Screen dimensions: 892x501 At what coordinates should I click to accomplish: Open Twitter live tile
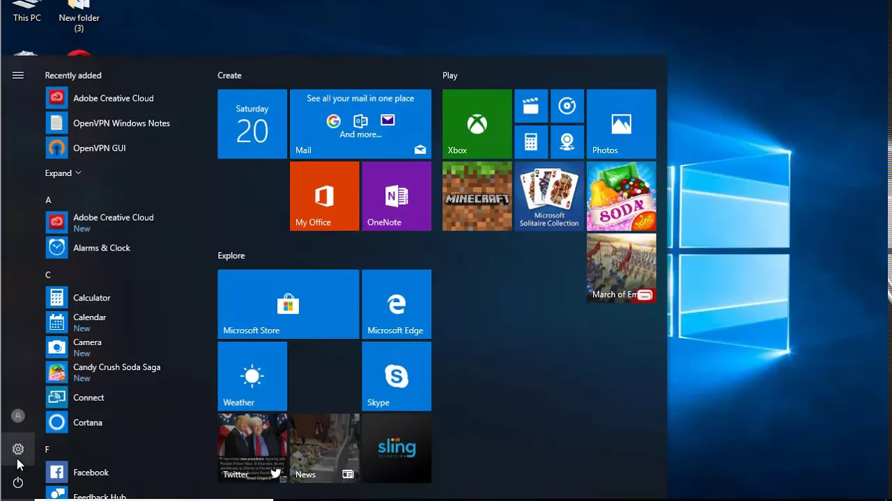[252, 448]
